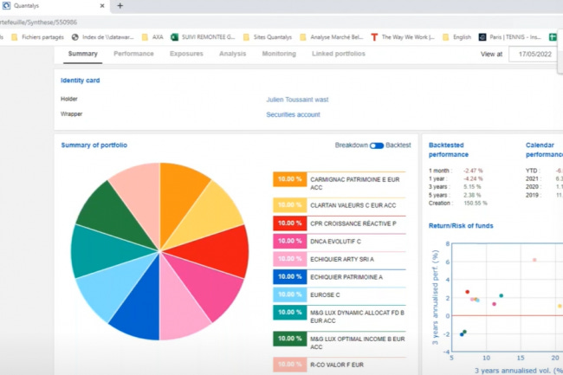
Task: Open Index de datawar globe bookmark
Action: tap(103, 37)
